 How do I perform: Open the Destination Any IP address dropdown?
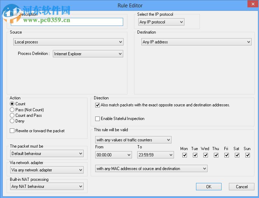196,42
